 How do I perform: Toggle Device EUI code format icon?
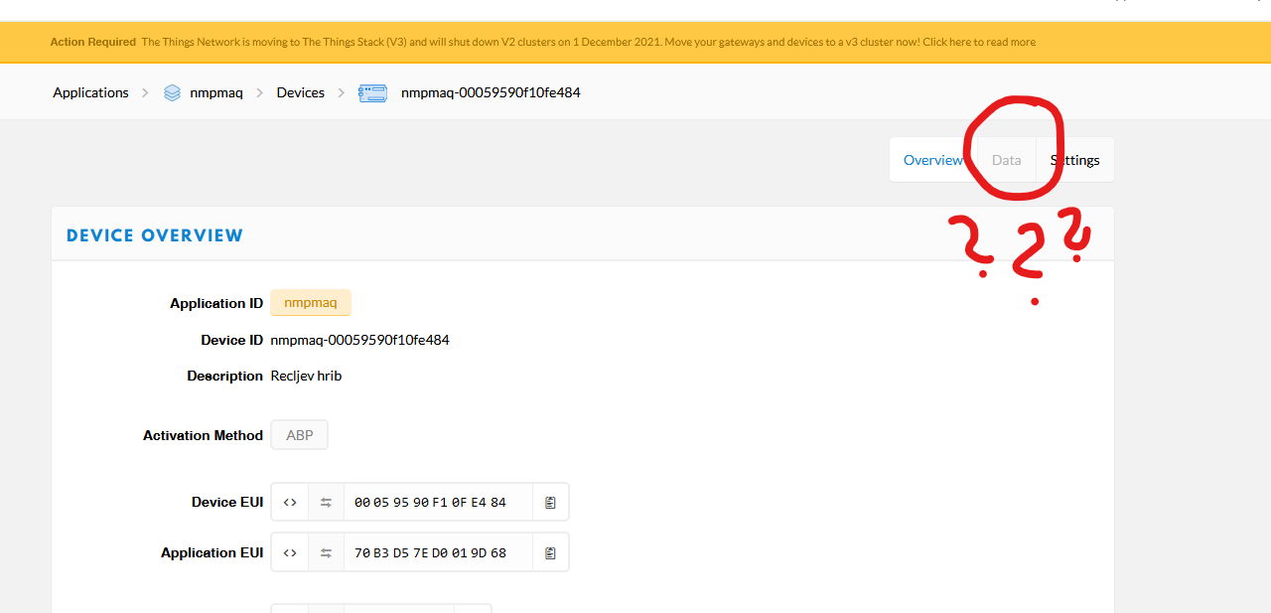pyautogui.click(x=290, y=502)
